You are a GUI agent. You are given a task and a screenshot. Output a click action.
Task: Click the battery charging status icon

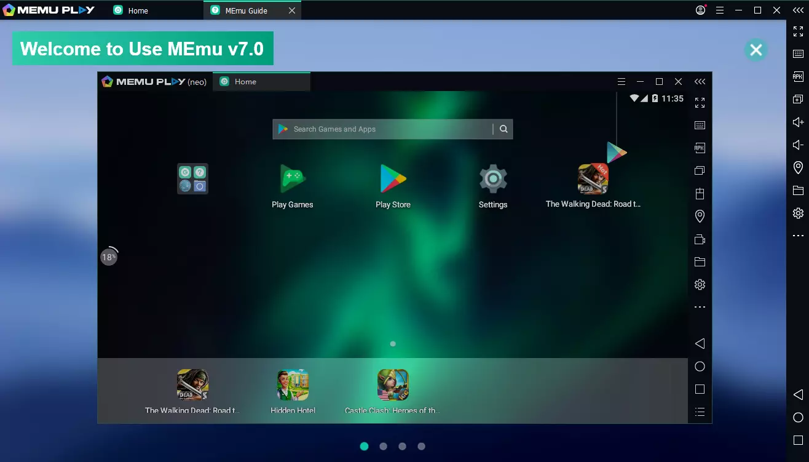[x=655, y=98]
